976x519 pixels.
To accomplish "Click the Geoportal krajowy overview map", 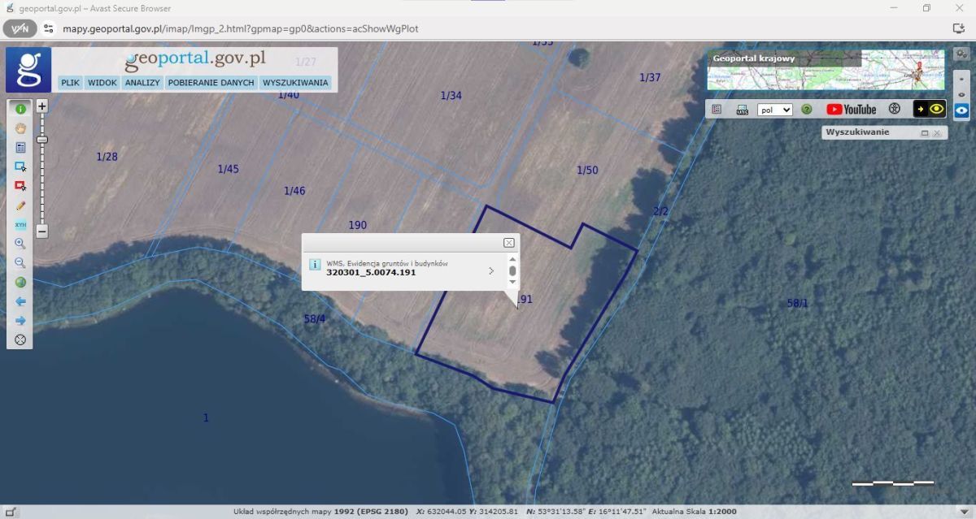I will point(825,70).
